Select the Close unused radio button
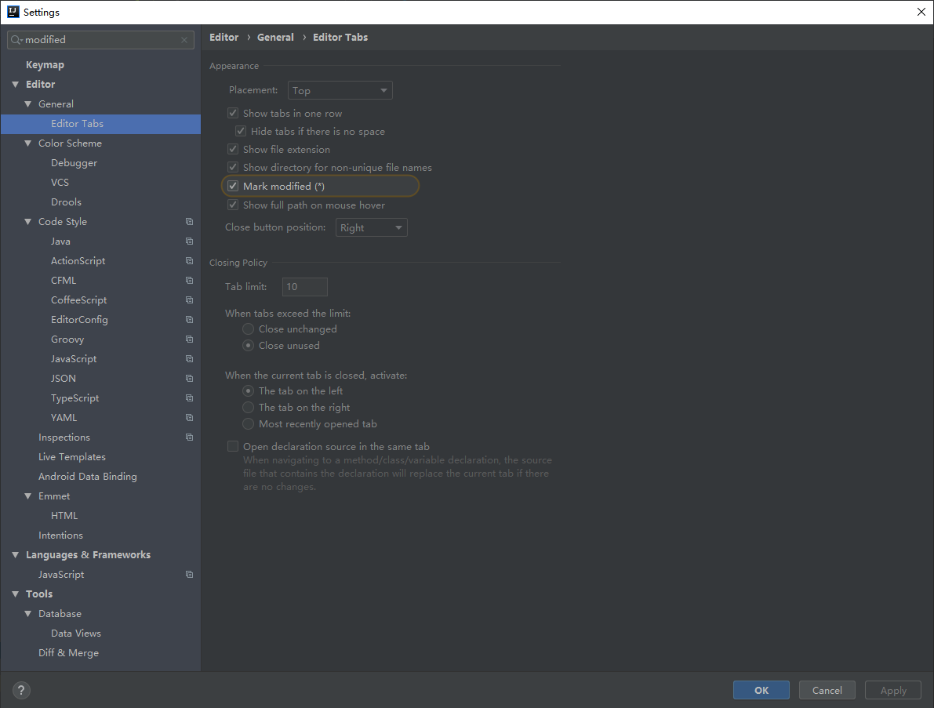 pos(249,345)
